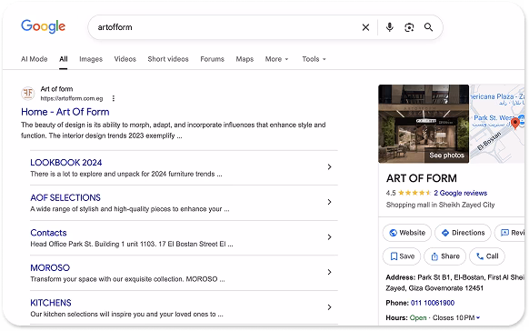
Task: Click phone number 011 10061900
Action: 433,303
